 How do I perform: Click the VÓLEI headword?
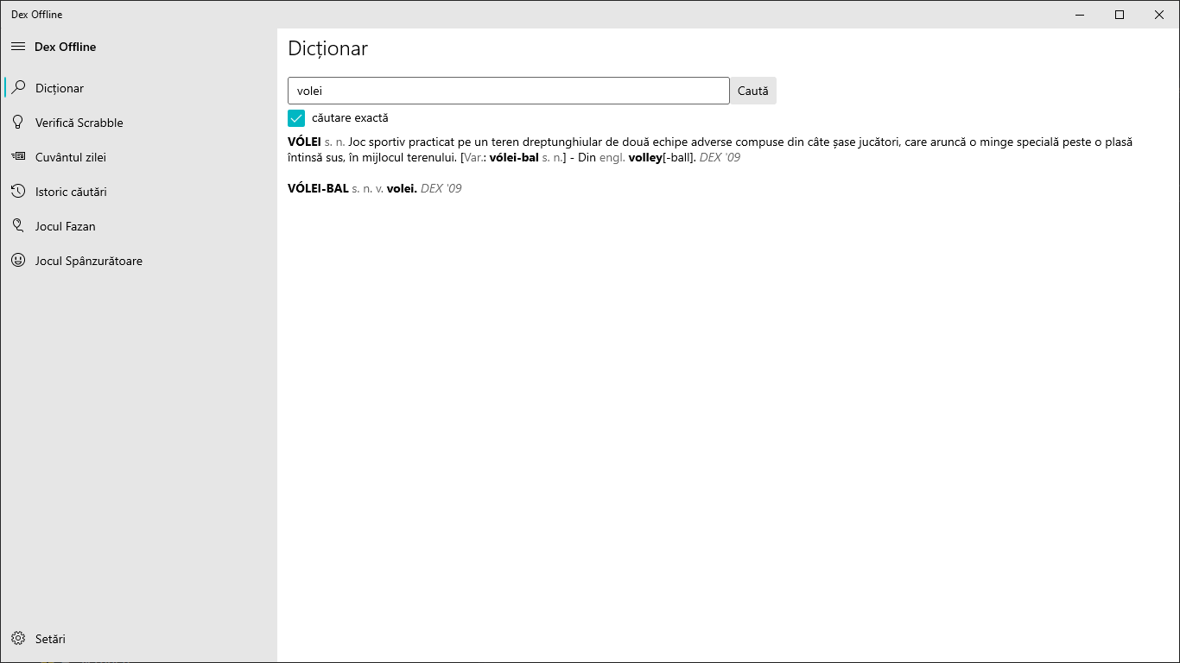[x=304, y=142]
